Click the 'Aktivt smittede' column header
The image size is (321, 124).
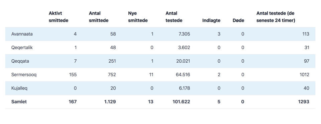point(59,17)
